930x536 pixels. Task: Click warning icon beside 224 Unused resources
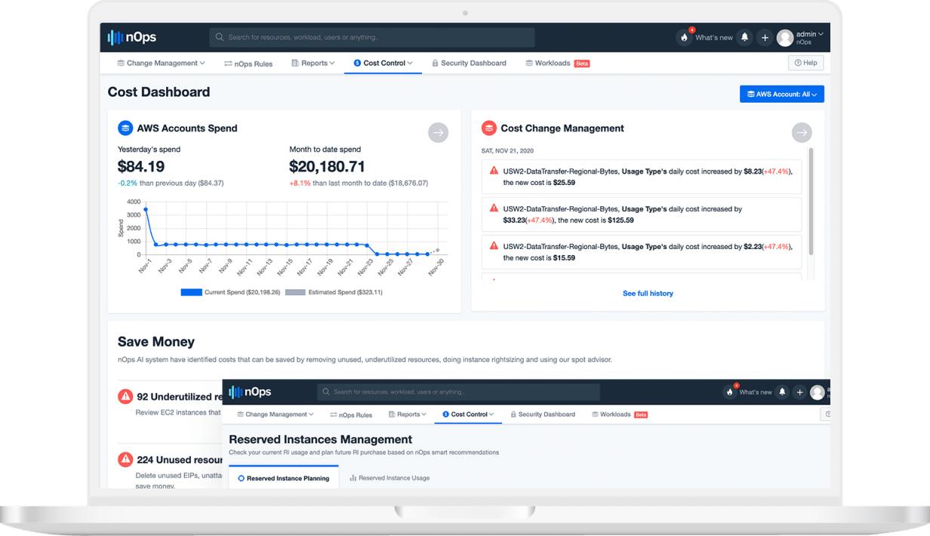point(125,459)
